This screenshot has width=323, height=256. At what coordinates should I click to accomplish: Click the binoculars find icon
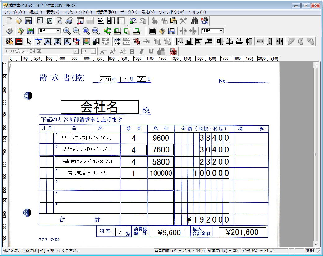[195, 21]
